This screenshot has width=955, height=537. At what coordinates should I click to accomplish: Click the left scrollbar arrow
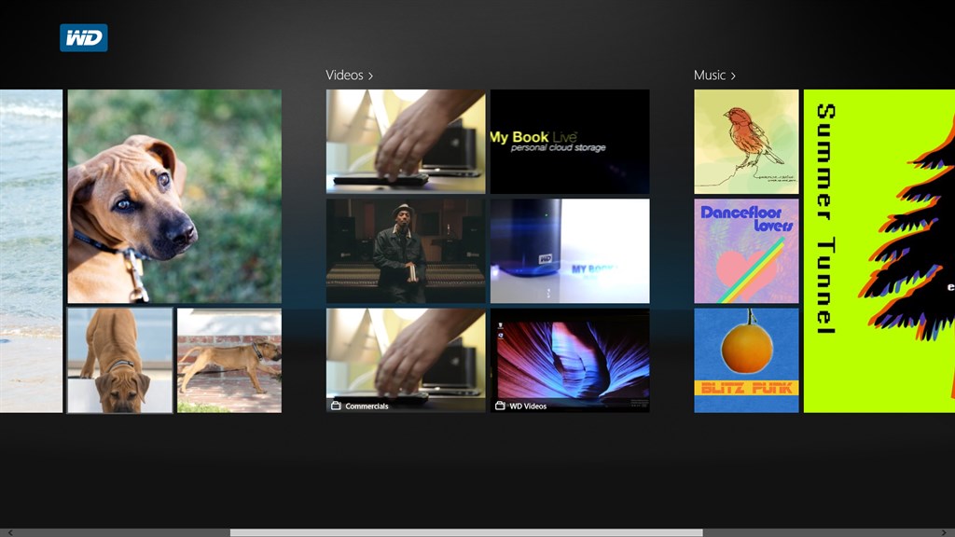[10, 532]
